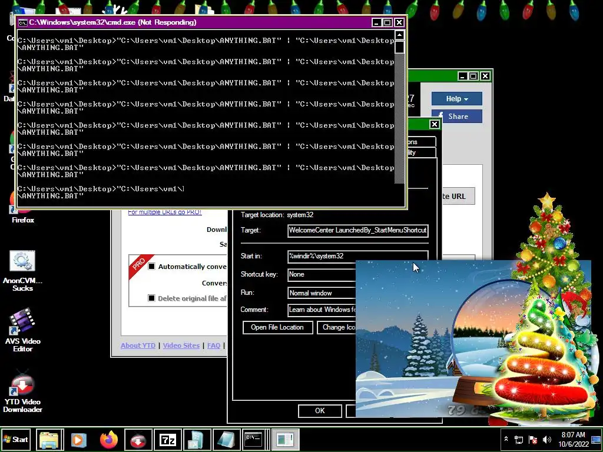Open the Action Center flag icon

point(532,439)
